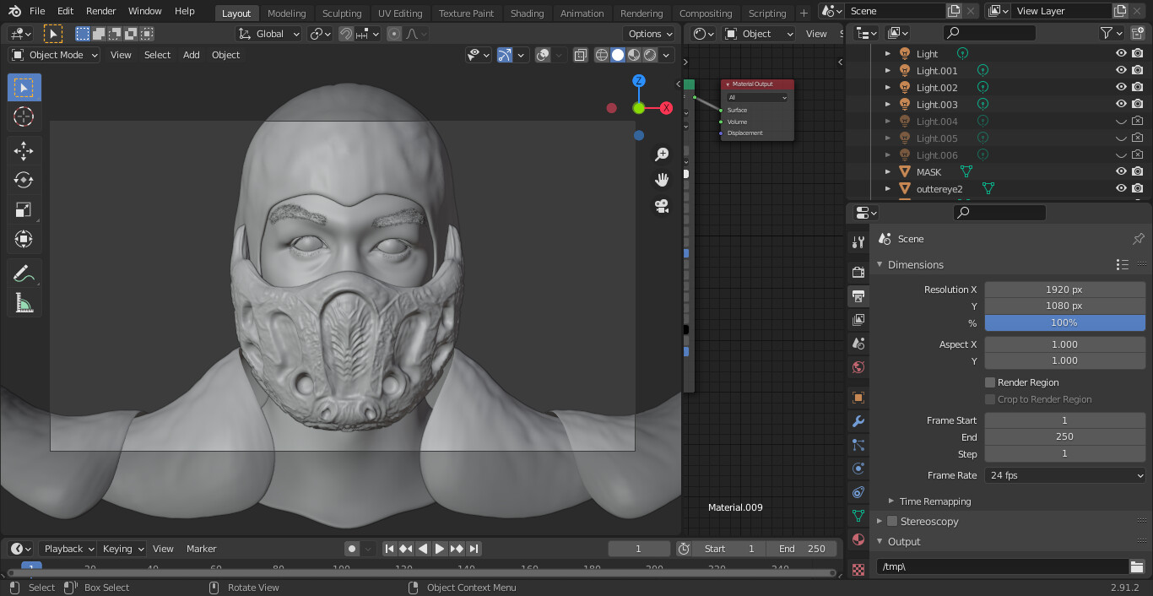Hide Light in viewport with eye icon

[1121, 53]
